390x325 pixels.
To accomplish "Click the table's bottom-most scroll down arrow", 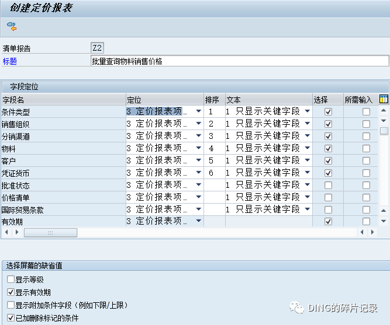I will coord(384,221).
